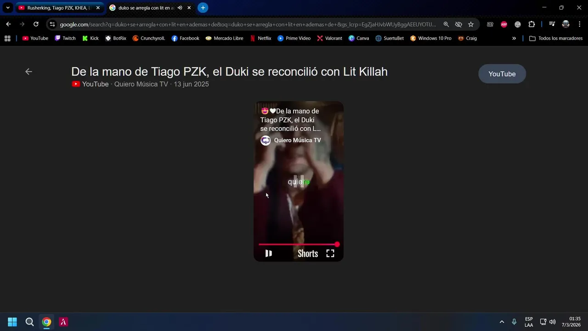Open Windows taskbar search

[29, 322]
